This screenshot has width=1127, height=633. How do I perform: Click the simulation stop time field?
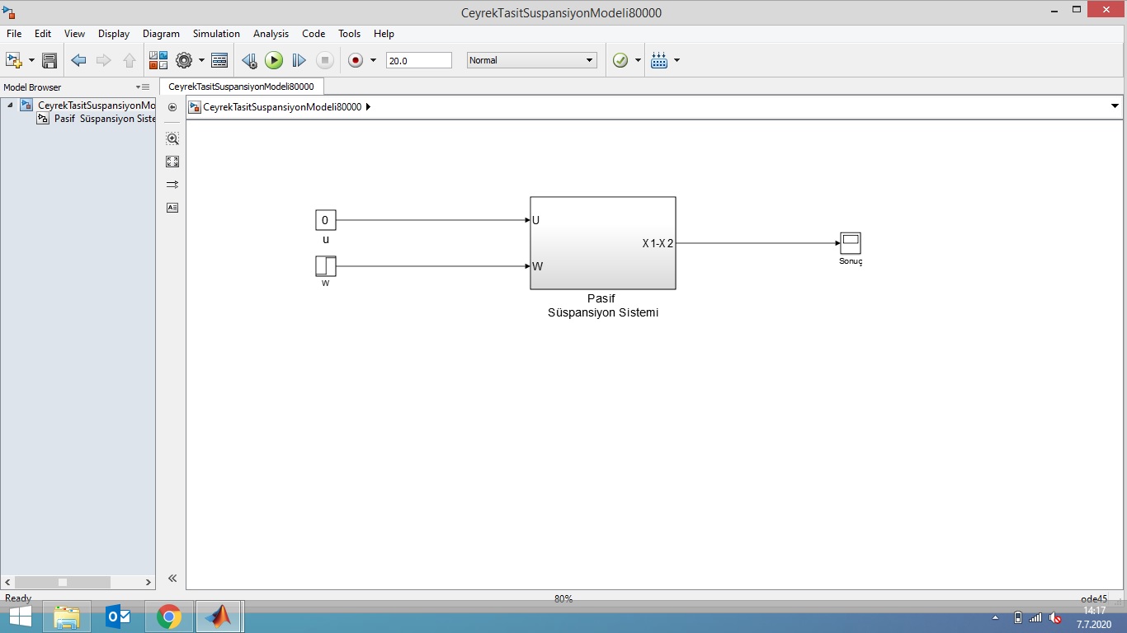(418, 60)
